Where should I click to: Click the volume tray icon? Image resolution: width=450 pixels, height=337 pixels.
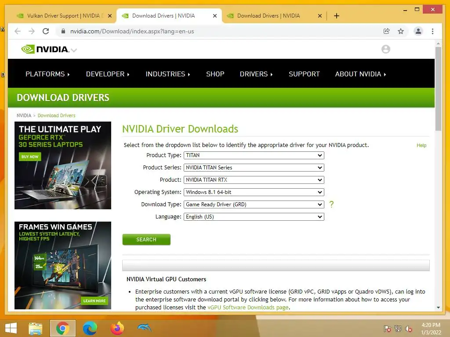coord(408,329)
